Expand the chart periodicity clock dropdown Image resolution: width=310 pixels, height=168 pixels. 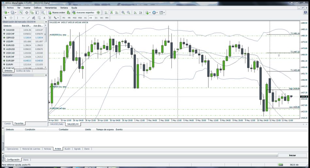[157, 12]
